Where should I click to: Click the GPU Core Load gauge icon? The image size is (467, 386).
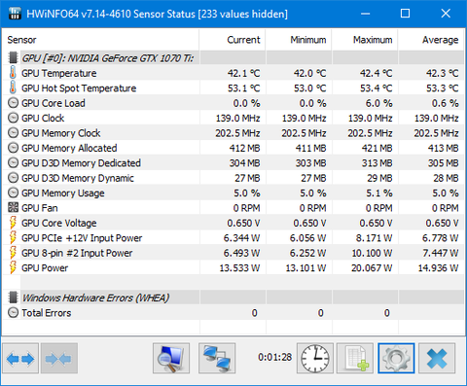13,103
